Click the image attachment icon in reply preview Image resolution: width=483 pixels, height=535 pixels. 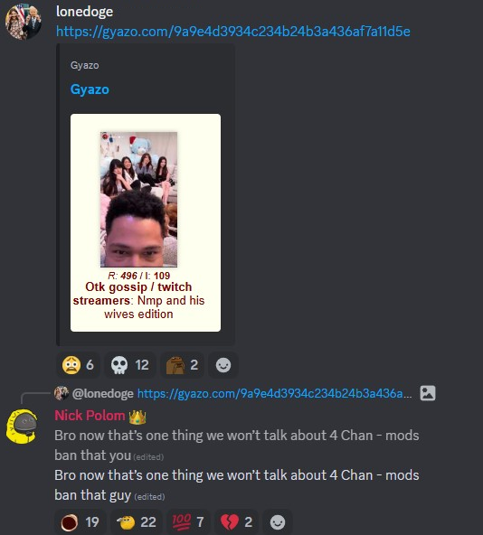[x=428, y=393]
